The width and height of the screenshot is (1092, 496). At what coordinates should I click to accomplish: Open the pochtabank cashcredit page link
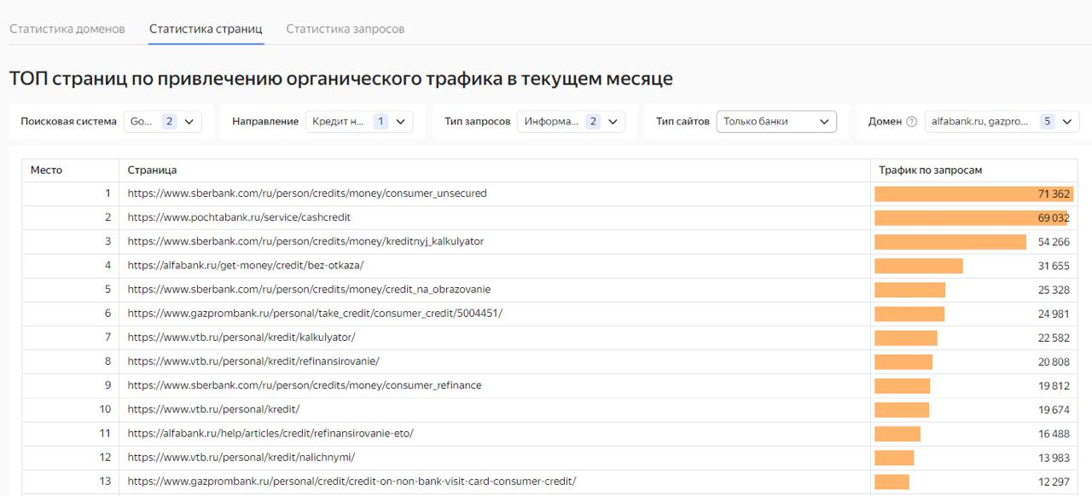pos(239,217)
